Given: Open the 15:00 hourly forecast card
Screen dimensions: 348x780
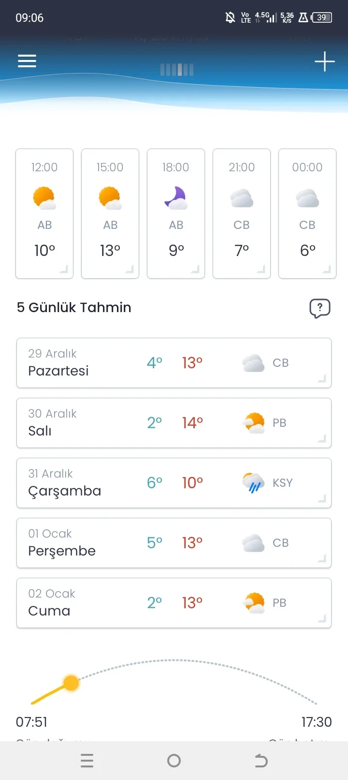Looking at the screenshot, I should pyautogui.click(x=110, y=213).
